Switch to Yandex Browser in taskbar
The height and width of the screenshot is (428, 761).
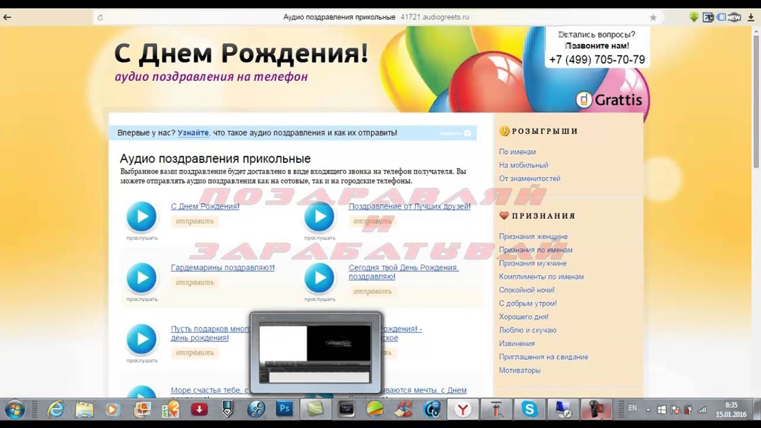pyautogui.click(x=462, y=410)
